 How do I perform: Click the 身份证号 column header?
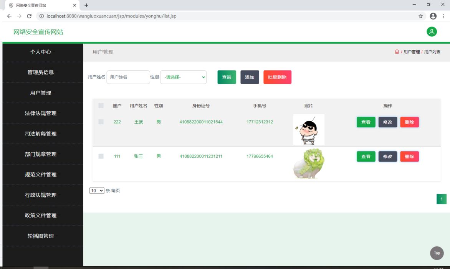pyautogui.click(x=201, y=106)
